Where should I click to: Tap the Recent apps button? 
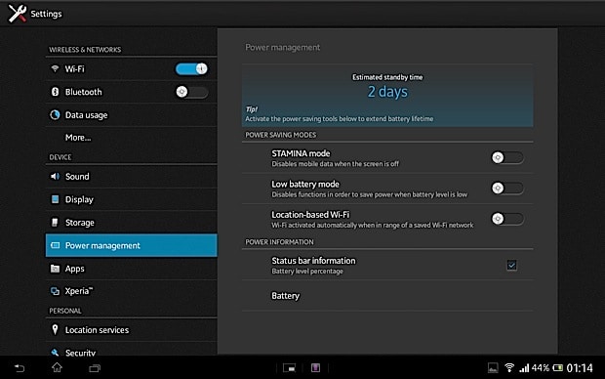[x=95, y=368]
